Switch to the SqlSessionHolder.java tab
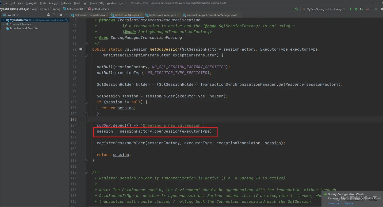The image size is (383, 207). pyautogui.click(x=162, y=15)
